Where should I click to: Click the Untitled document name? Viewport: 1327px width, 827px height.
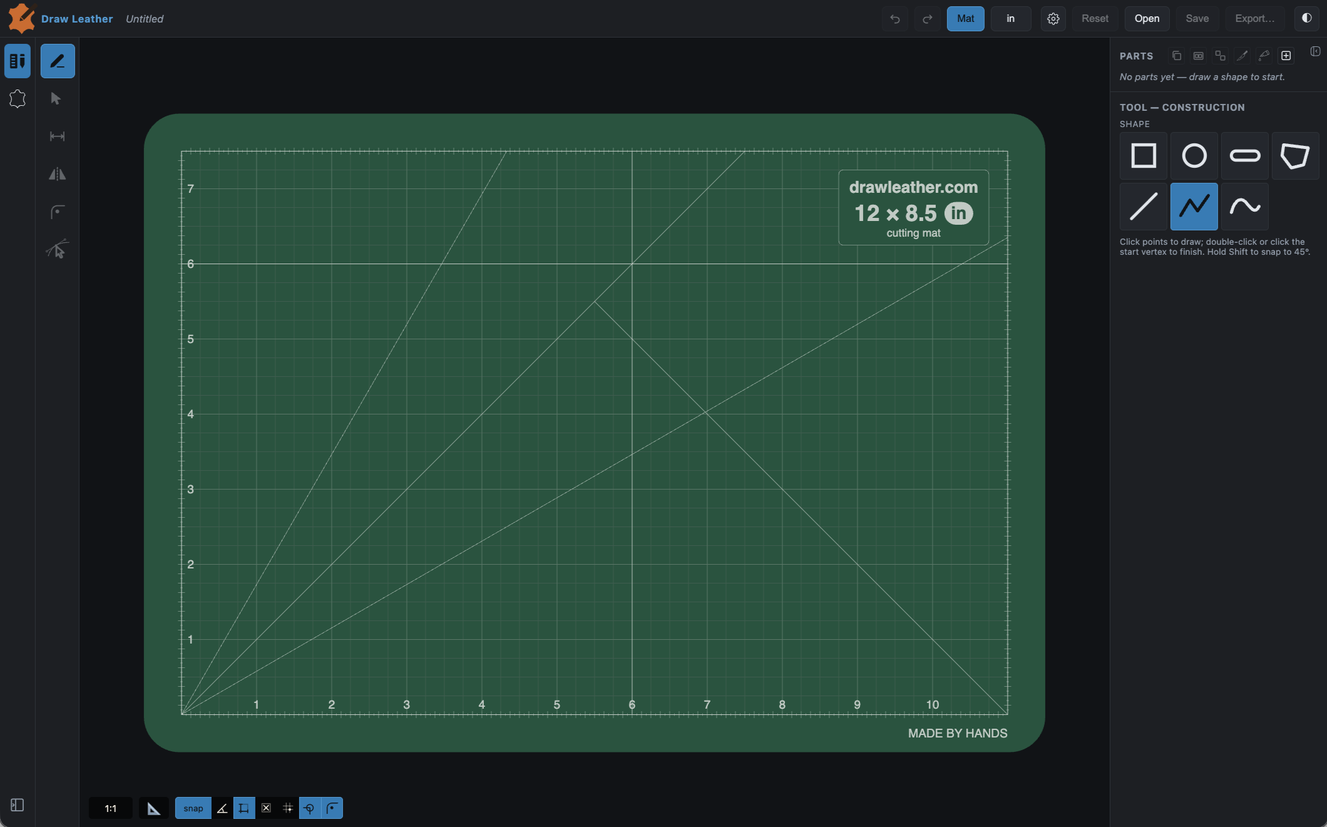tap(145, 19)
